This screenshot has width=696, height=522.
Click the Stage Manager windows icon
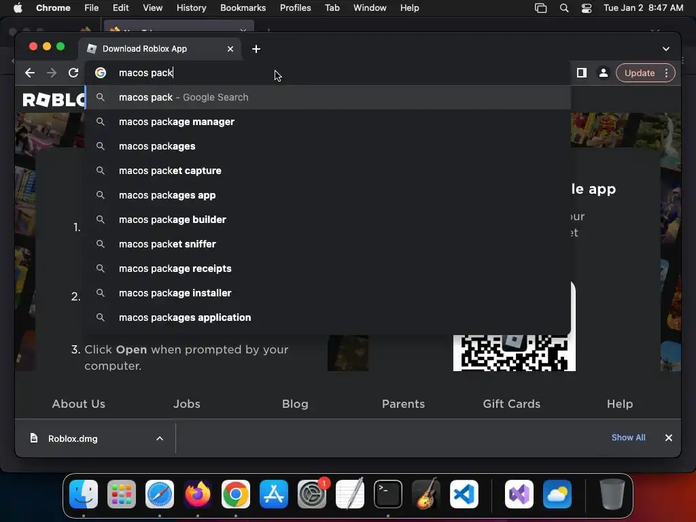540,8
